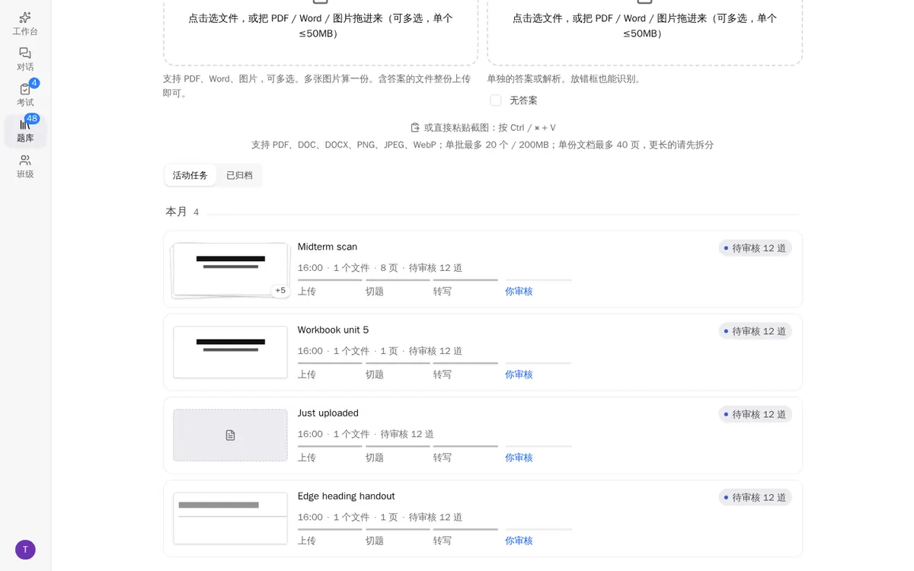Click 你审核 in the Workbook unit 5 row
The height and width of the screenshot is (571, 914).
(x=519, y=374)
